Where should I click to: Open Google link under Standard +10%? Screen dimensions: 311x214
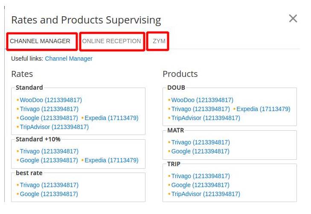pos(49,160)
